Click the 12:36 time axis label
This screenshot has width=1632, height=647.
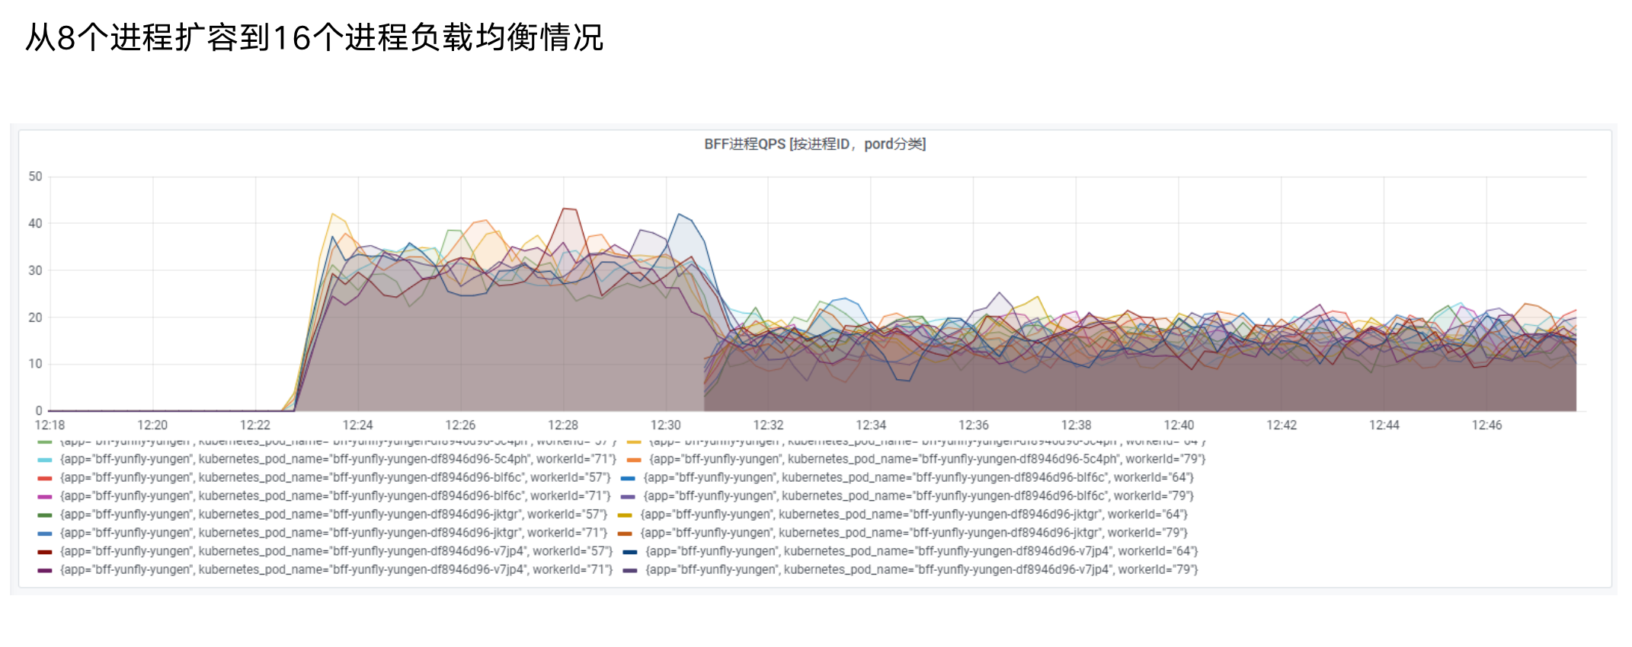pos(974,425)
